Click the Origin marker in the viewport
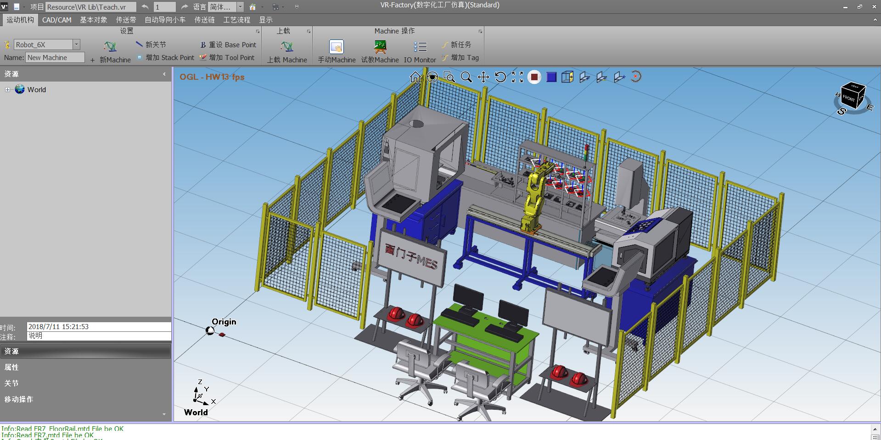 point(210,330)
